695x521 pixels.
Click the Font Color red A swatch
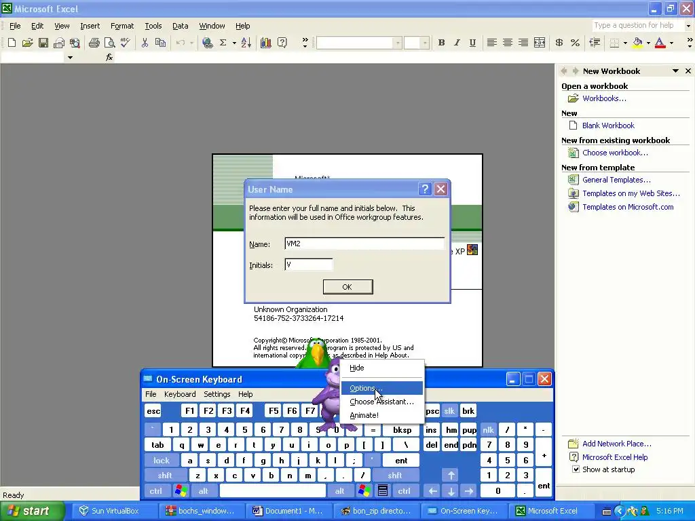660,43
